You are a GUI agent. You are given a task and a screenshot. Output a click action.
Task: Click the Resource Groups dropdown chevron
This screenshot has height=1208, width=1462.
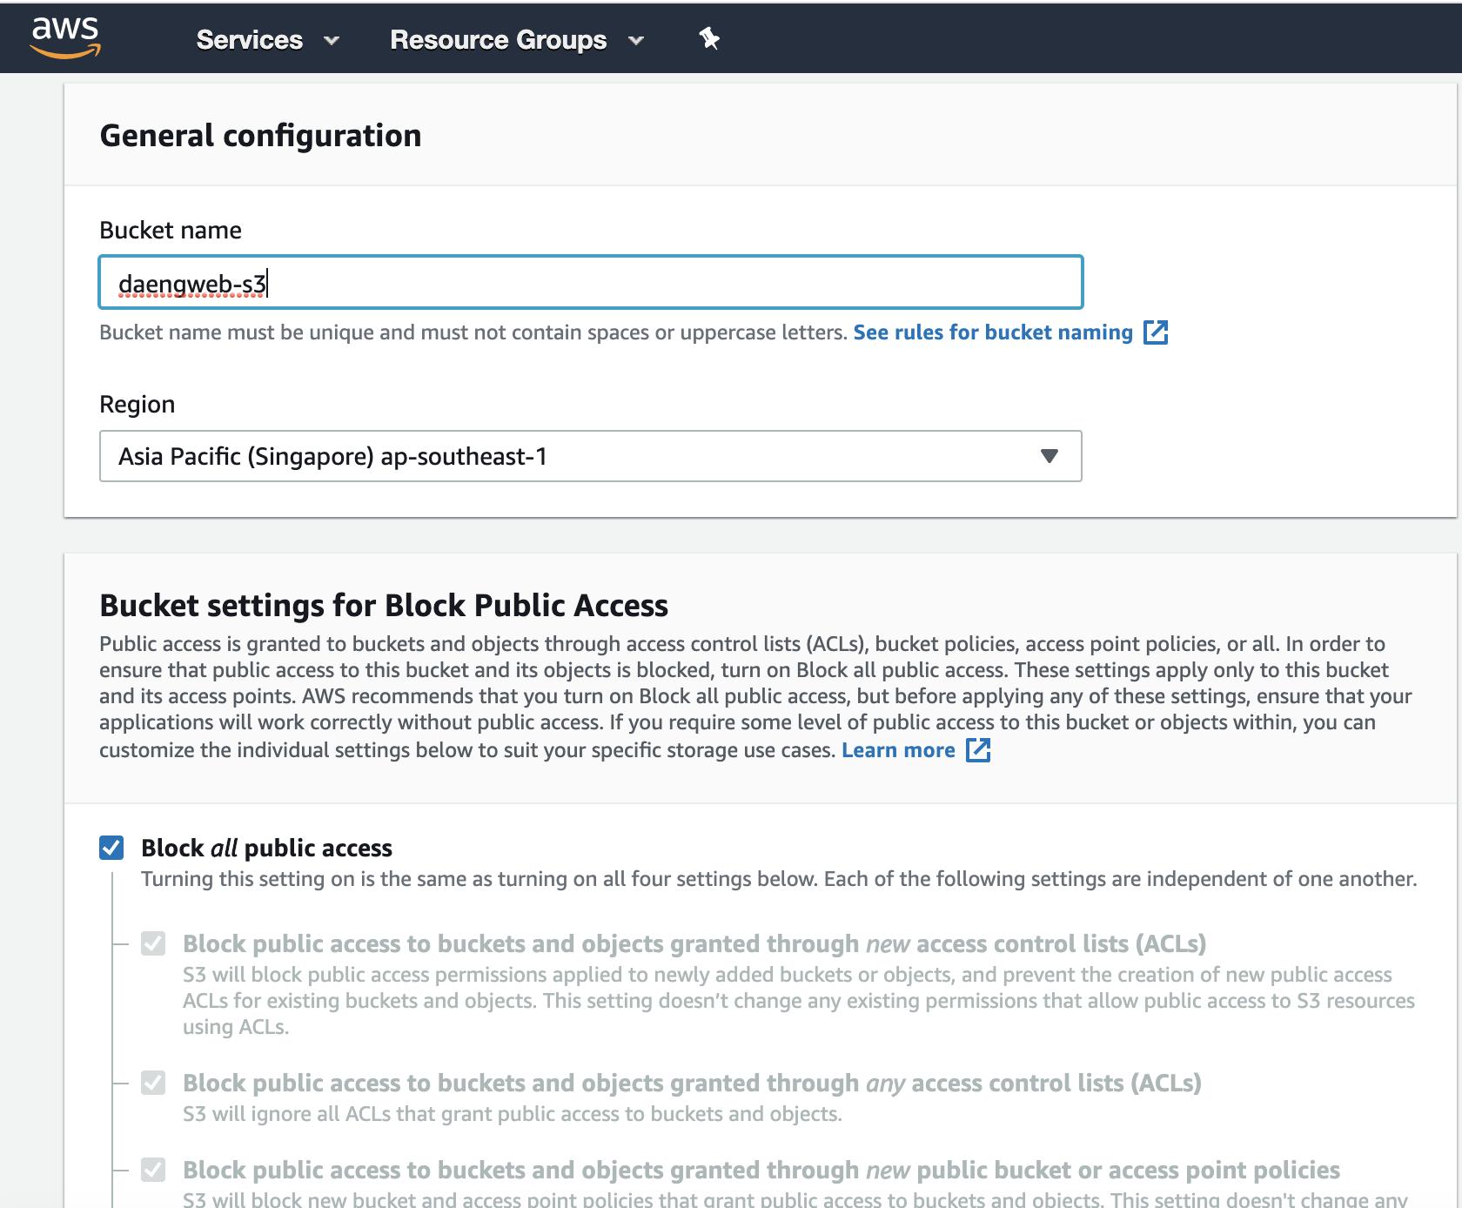[x=634, y=40]
